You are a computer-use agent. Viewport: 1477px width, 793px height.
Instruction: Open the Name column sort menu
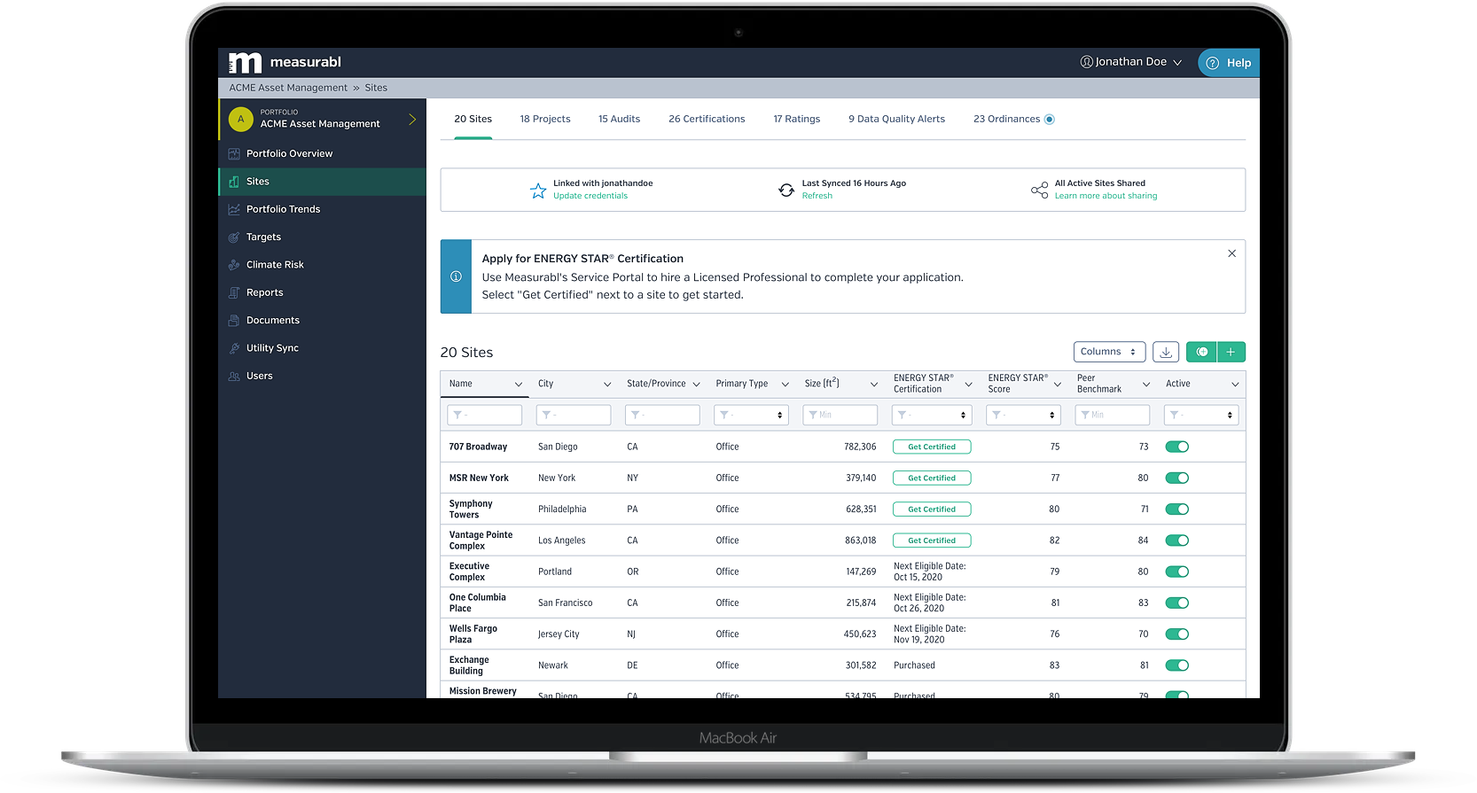(x=519, y=385)
